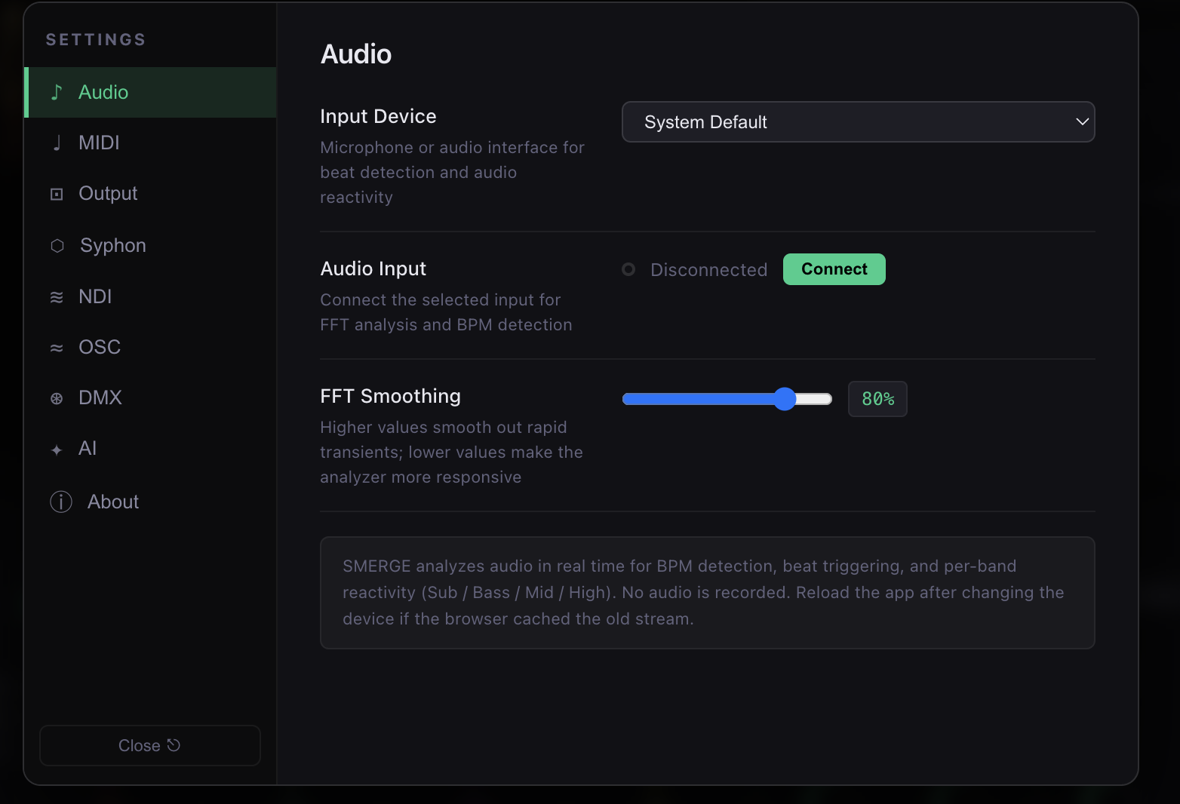Click the SETTINGS sidebar header

96,40
